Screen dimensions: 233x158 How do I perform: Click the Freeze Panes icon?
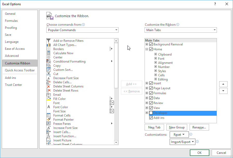(x=48, y=123)
